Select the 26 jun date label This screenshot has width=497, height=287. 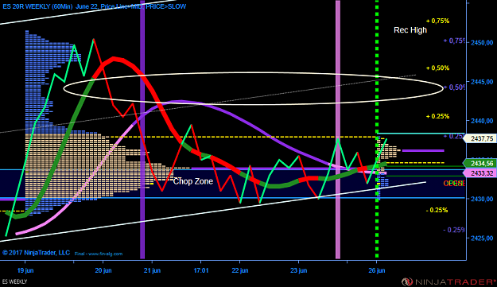point(377,270)
